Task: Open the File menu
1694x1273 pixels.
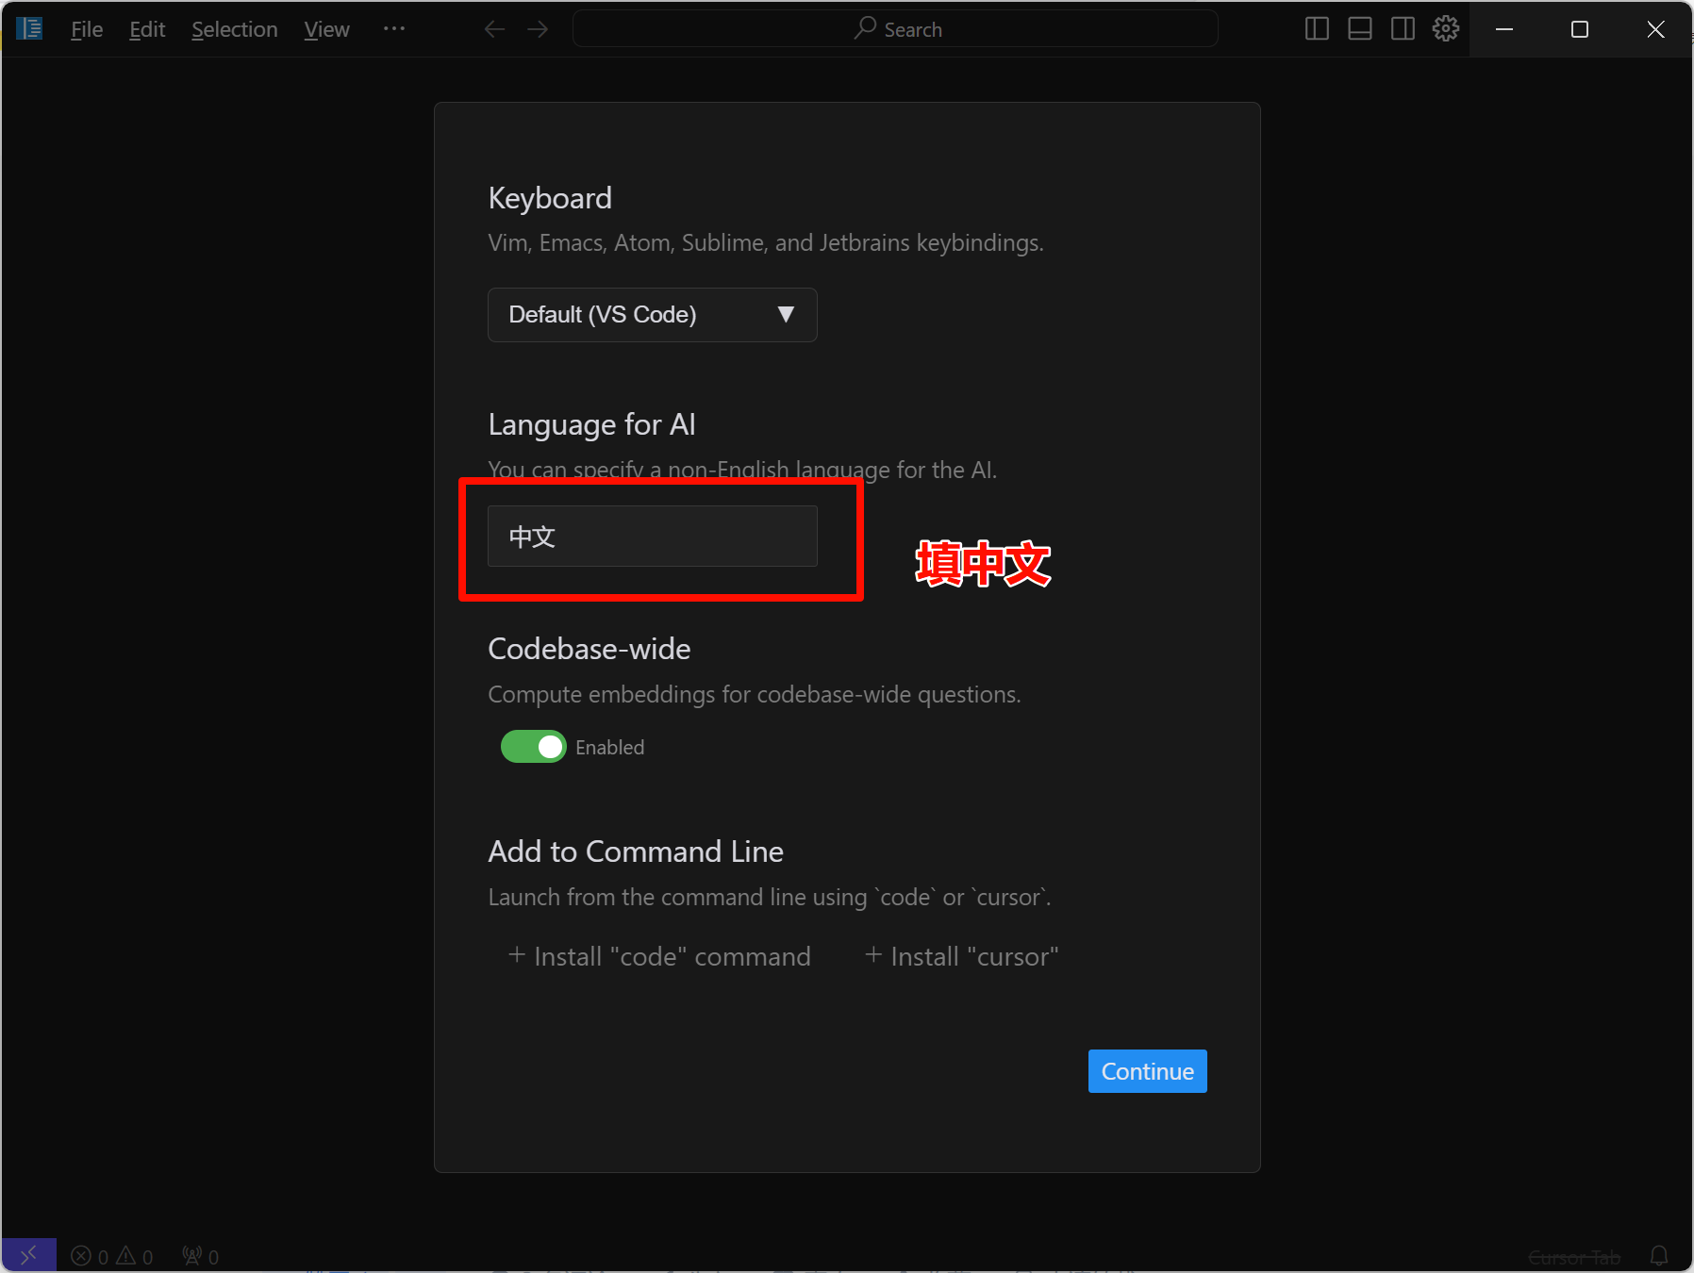Action: [x=87, y=29]
